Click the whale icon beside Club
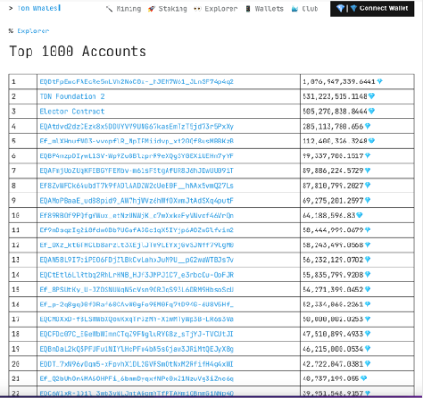This screenshot has height=398, width=423. coord(294,9)
